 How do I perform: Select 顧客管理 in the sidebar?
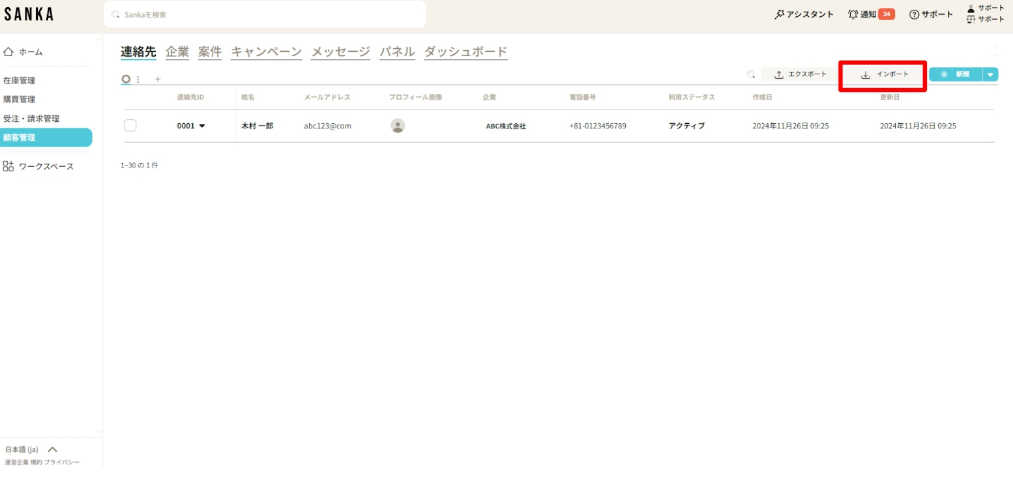click(46, 137)
